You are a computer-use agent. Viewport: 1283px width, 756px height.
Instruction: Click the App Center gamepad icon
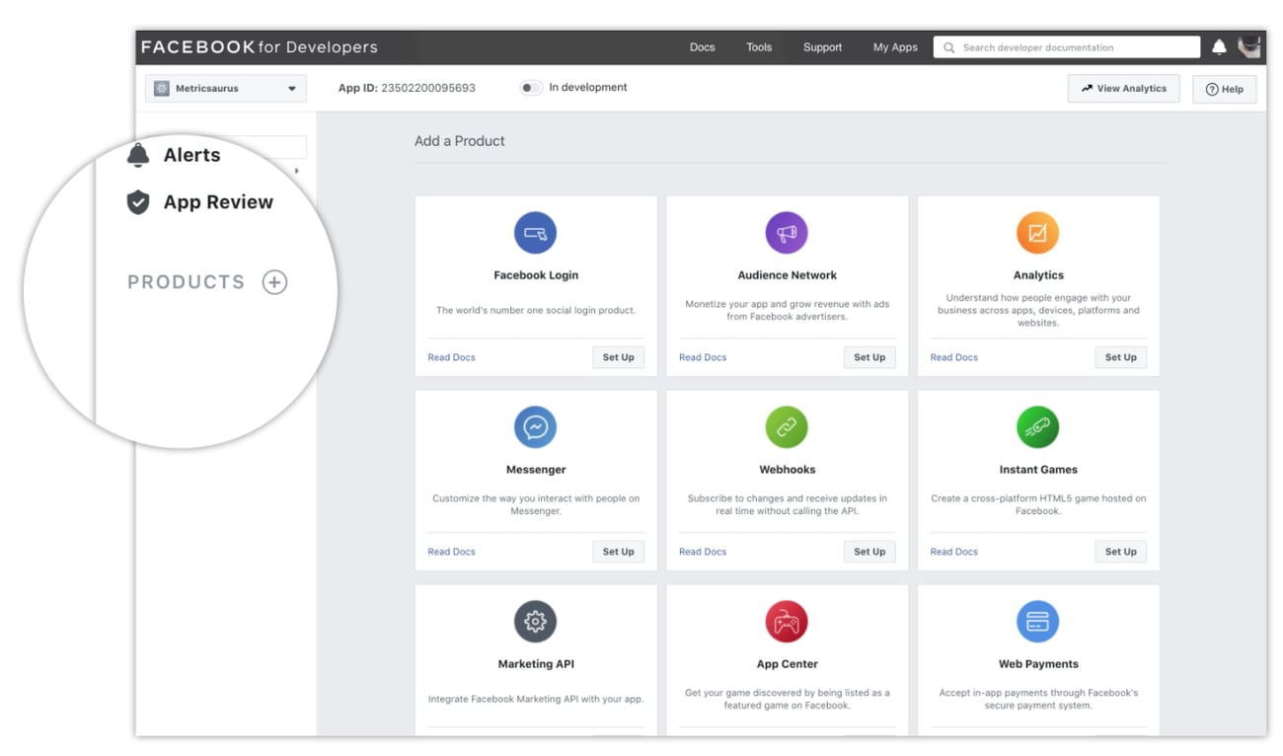[787, 622]
